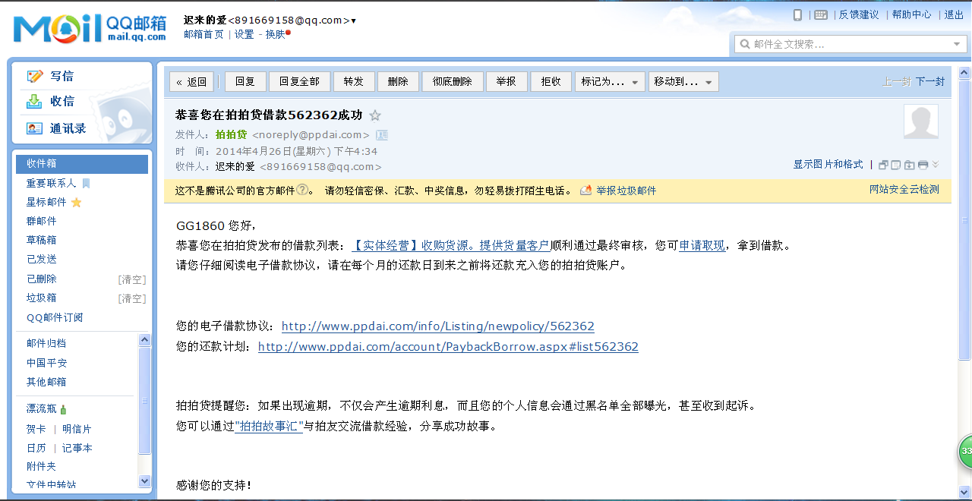Click the 网站安全云检测 link
The height and width of the screenshot is (501, 972).
[904, 190]
